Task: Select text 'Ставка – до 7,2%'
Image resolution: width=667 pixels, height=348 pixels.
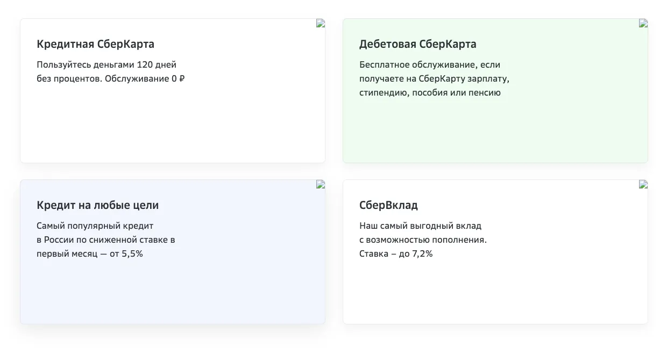Action: point(396,254)
